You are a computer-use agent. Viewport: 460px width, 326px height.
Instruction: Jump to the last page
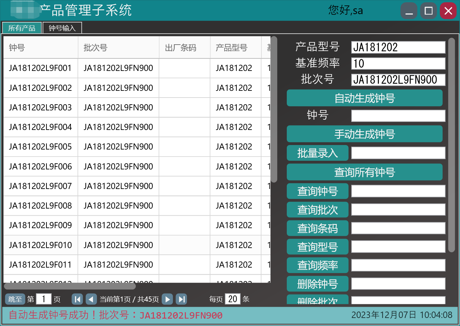click(182, 299)
